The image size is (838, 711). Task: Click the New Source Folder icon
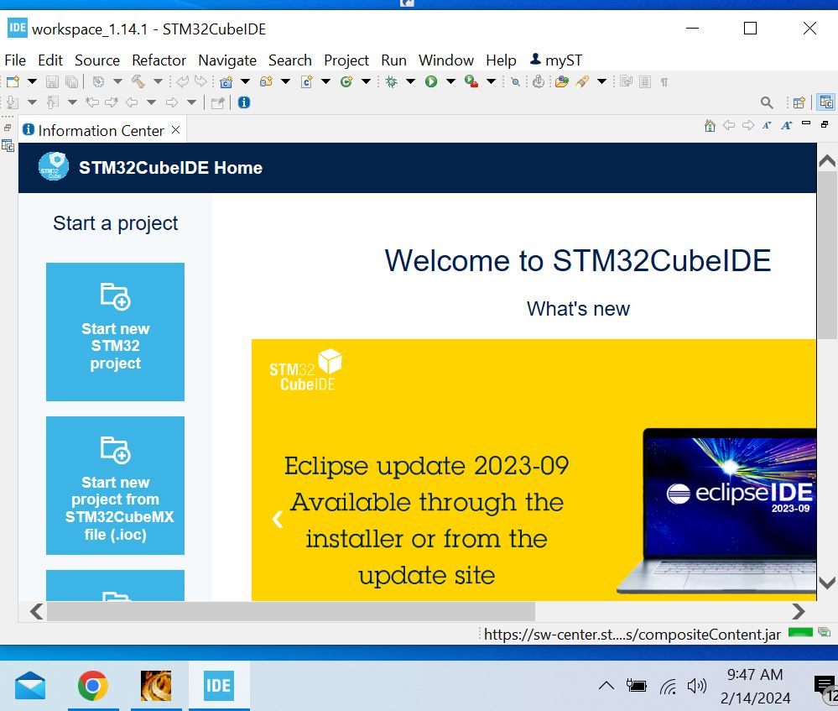266,82
